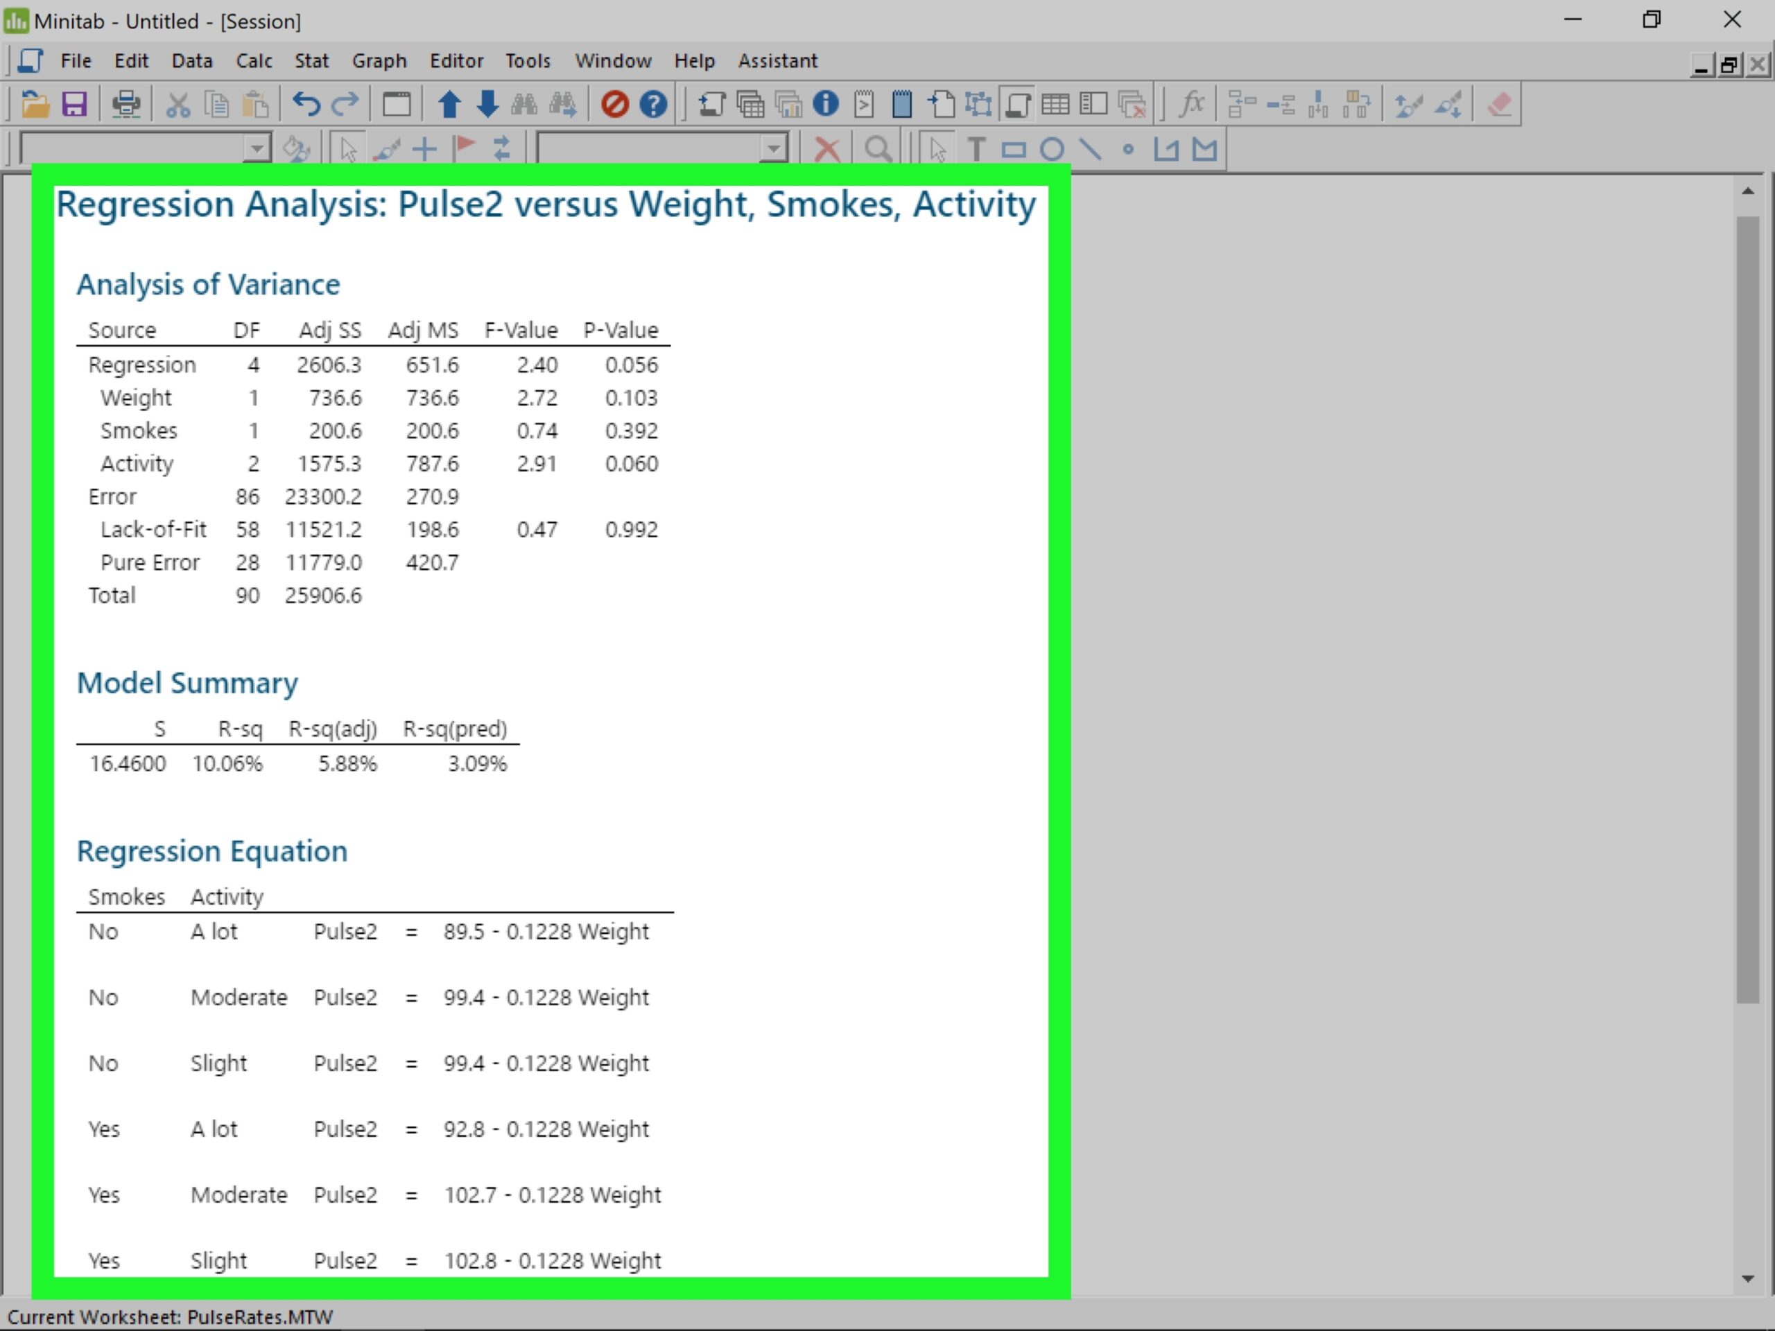Click the Save Project floppy disk icon
This screenshot has height=1331, width=1775.
(73, 104)
